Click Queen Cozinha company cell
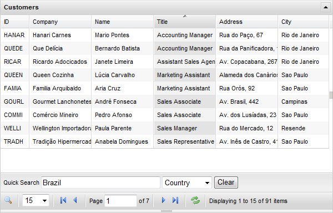Image resolution: width=333 pixels, height=213 pixels. click(60, 75)
